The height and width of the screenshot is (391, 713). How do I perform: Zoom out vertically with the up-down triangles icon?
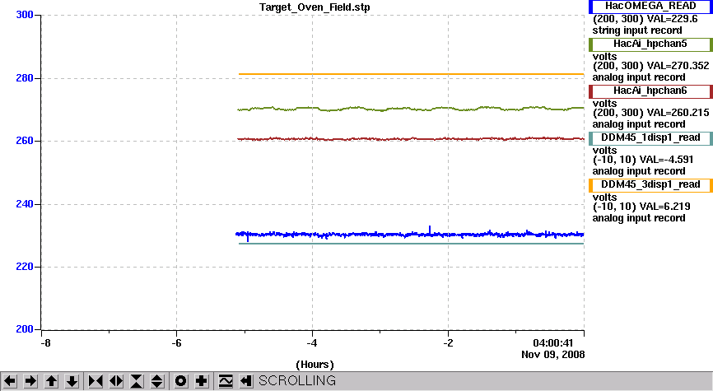[157, 381]
